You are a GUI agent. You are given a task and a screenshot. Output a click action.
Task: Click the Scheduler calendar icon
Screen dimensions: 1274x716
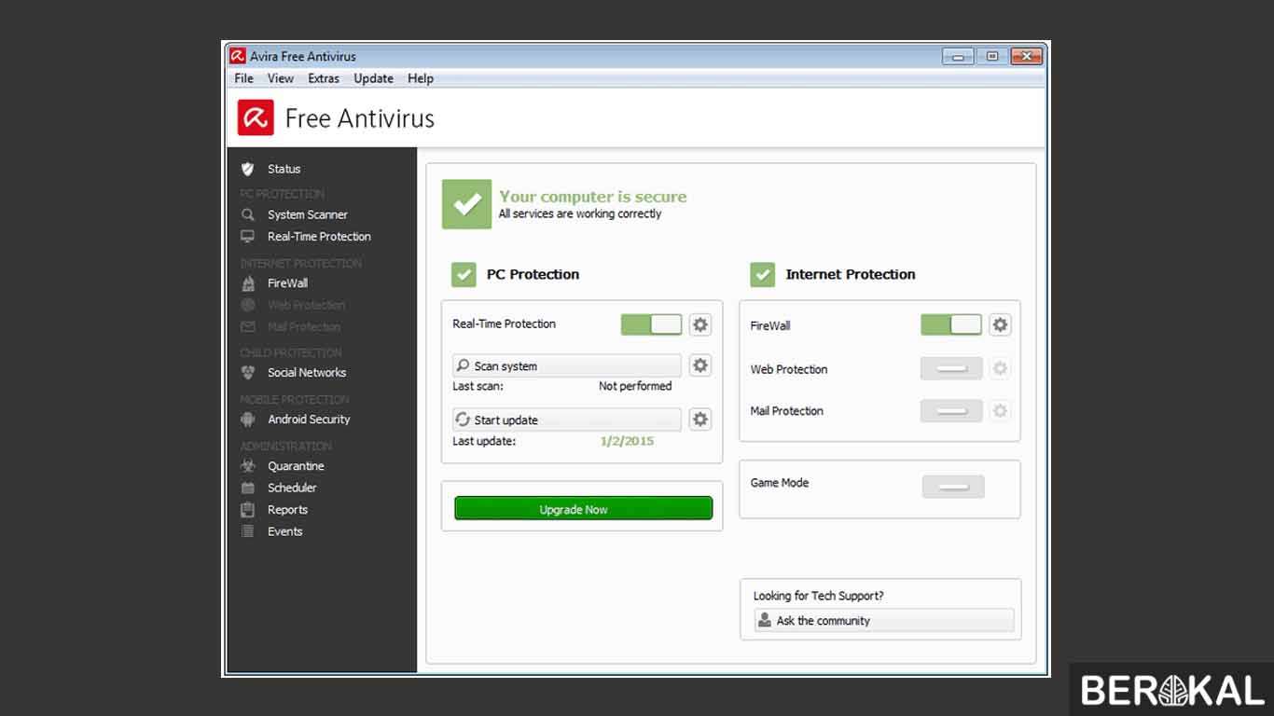click(x=247, y=488)
